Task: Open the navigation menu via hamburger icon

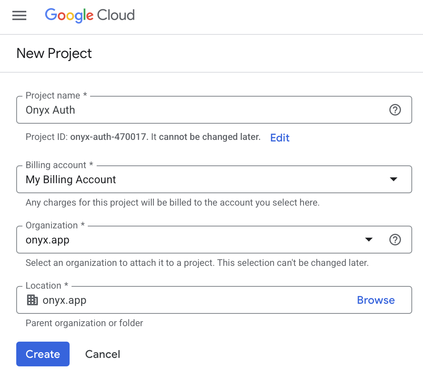Action: tap(19, 15)
